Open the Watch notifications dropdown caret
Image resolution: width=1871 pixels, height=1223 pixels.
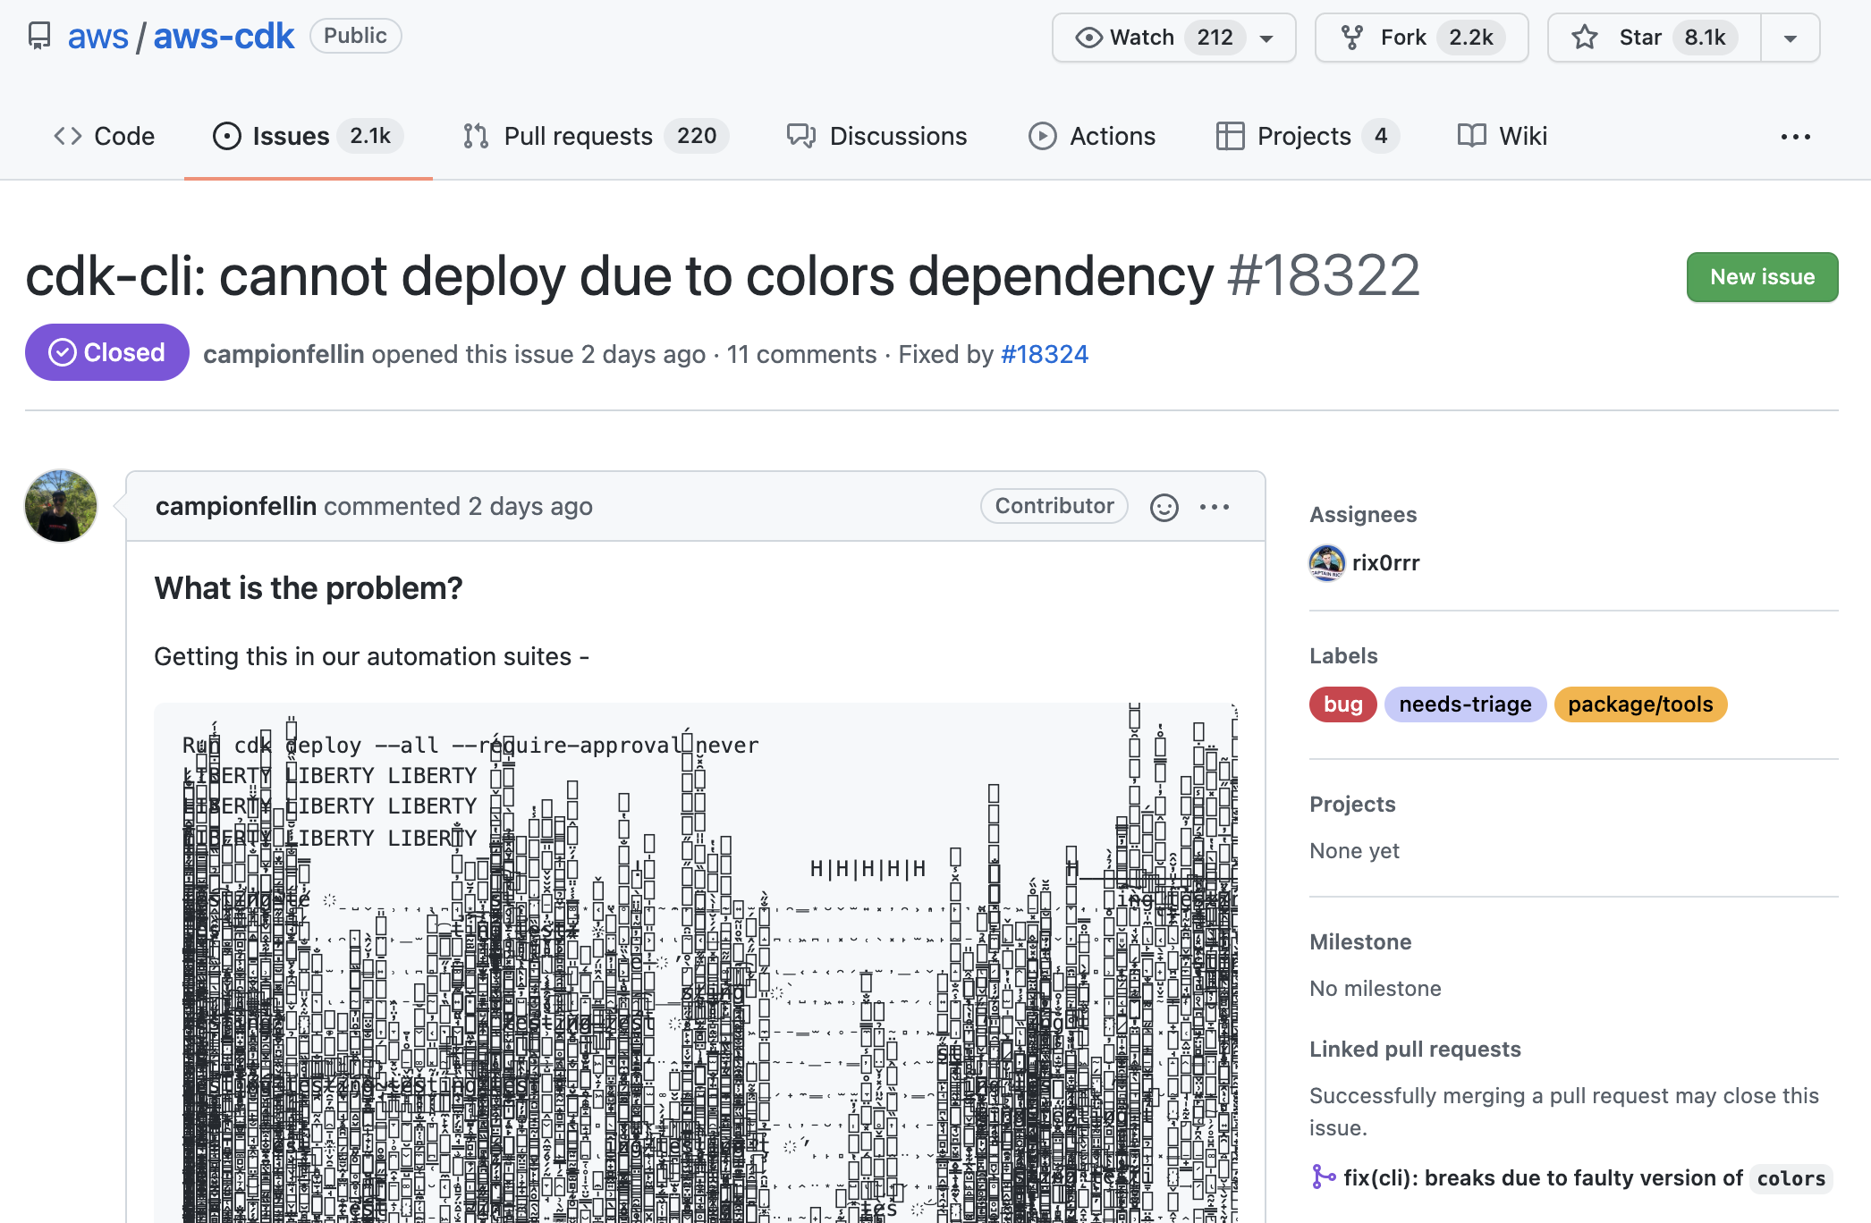pos(1266,38)
